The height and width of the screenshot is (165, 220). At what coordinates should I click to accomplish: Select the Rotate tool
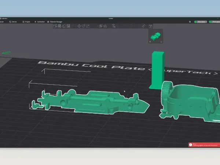(84, 26)
